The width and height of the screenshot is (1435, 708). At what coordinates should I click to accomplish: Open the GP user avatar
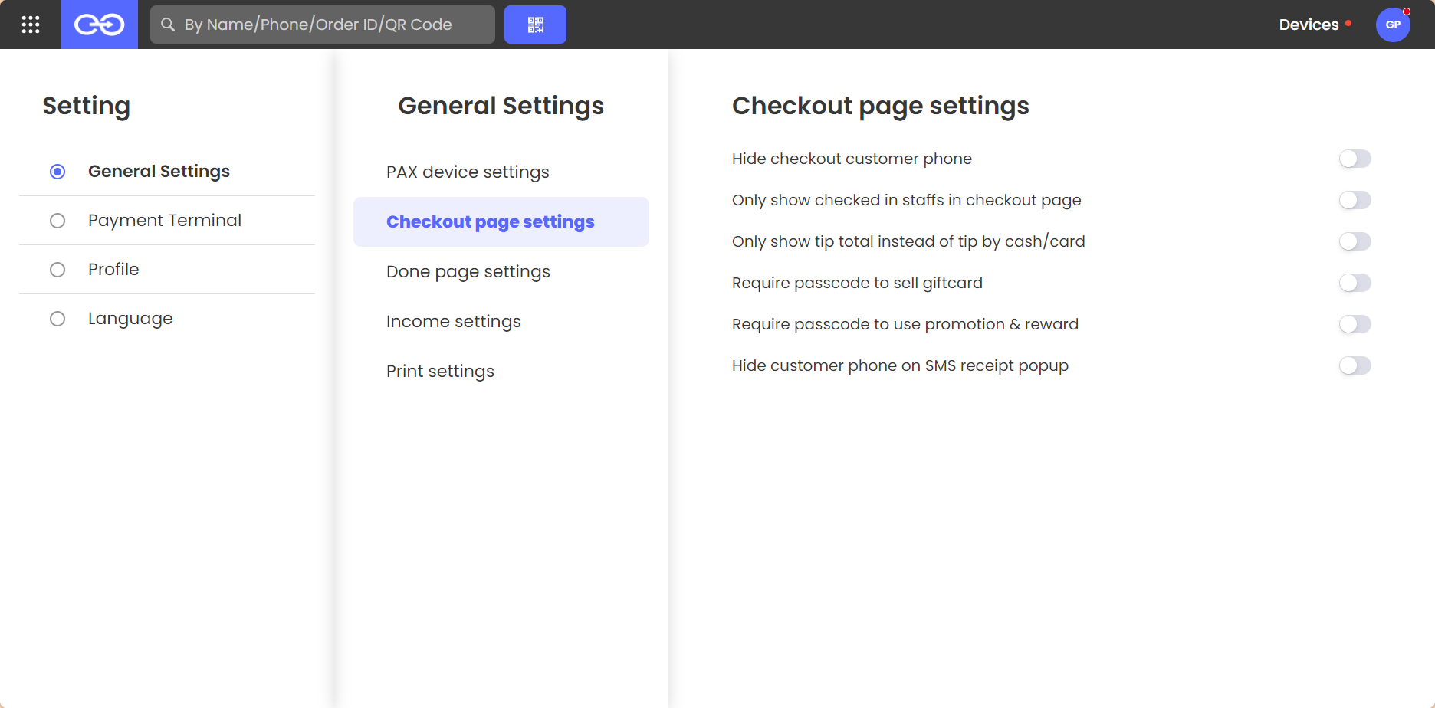point(1393,25)
